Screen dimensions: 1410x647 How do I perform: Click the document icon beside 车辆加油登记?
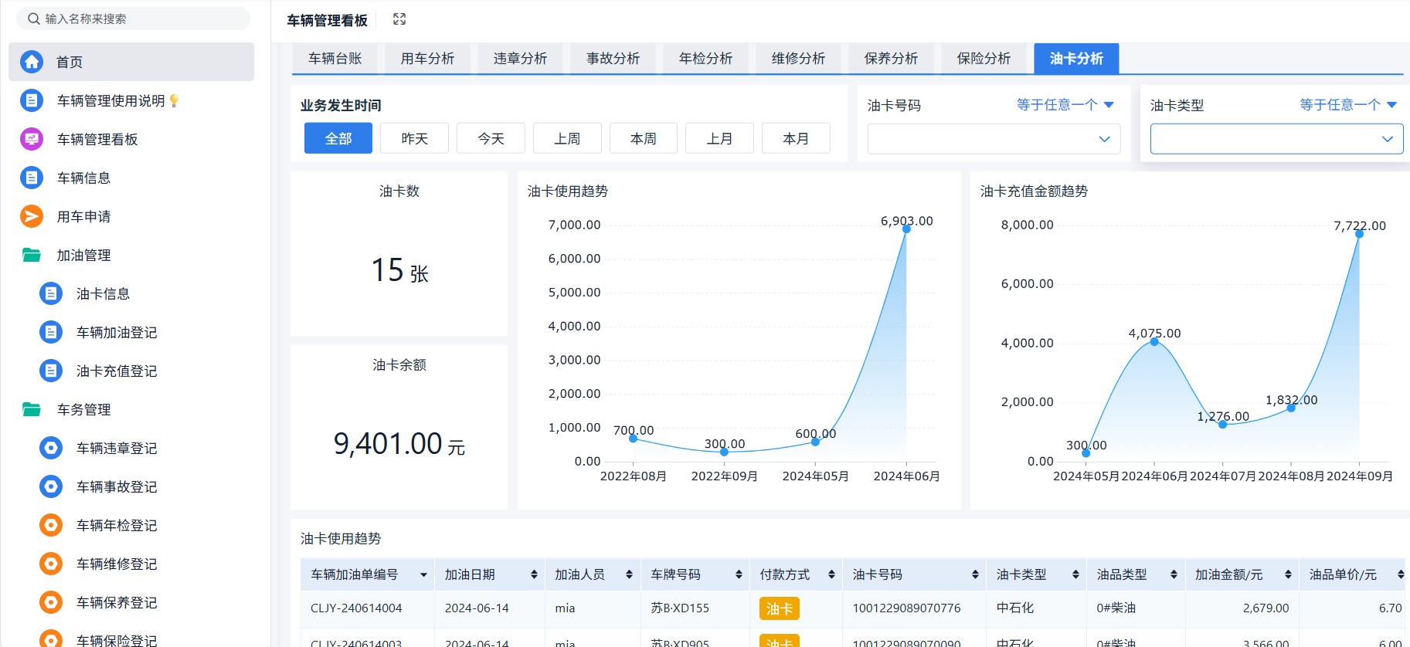pyautogui.click(x=51, y=332)
